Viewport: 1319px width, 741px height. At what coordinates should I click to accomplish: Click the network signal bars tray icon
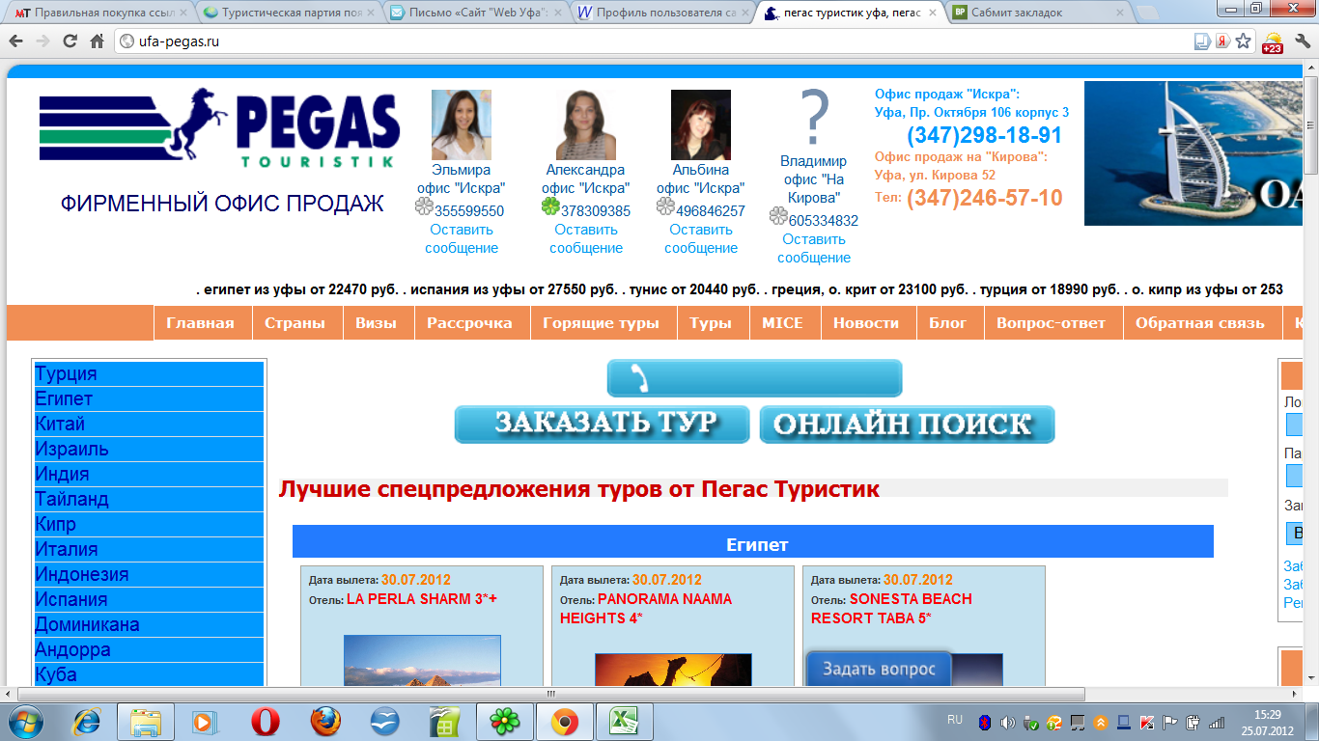[x=1217, y=722]
